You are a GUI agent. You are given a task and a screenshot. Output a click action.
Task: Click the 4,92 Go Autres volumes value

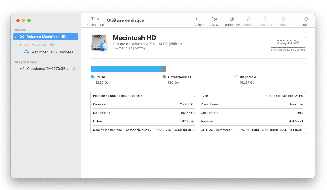point(173,82)
